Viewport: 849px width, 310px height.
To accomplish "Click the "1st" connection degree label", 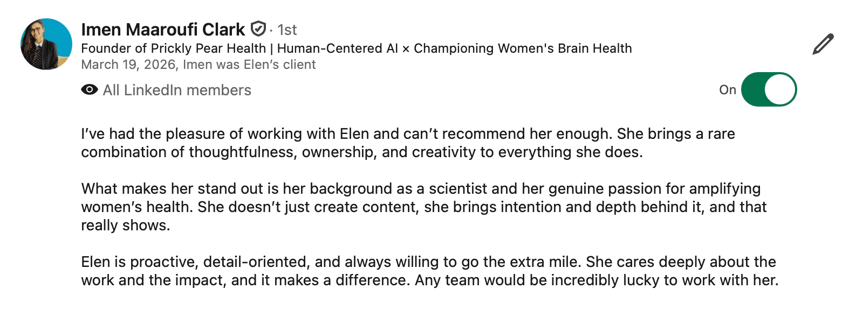I will (287, 30).
